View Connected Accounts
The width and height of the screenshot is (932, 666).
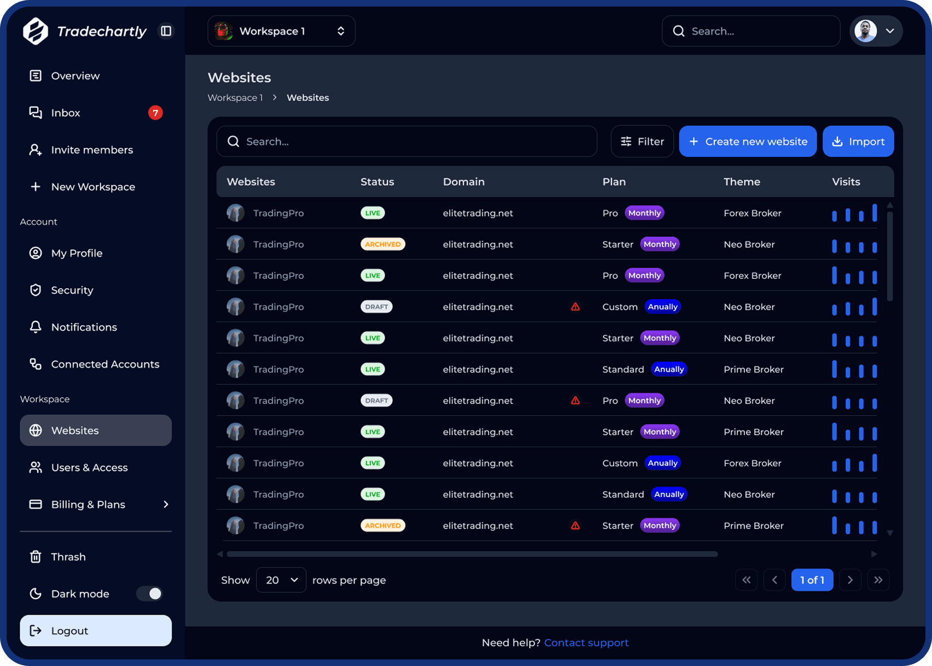pos(105,364)
